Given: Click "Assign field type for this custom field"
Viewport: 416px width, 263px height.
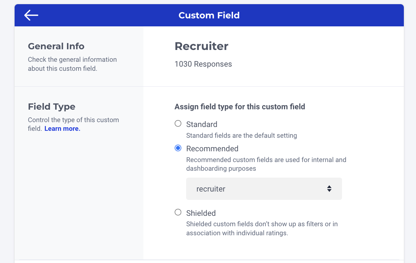Looking at the screenshot, I should click(240, 107).
